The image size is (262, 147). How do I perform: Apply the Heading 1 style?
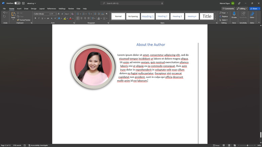click(147, 16)
